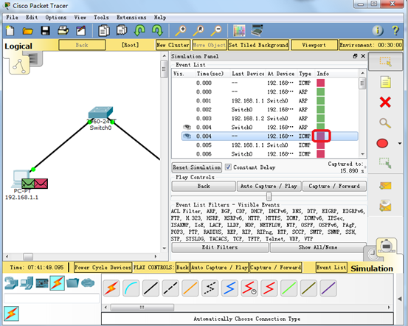
Task: Click the Show All/None button
Action: [318, 247]
